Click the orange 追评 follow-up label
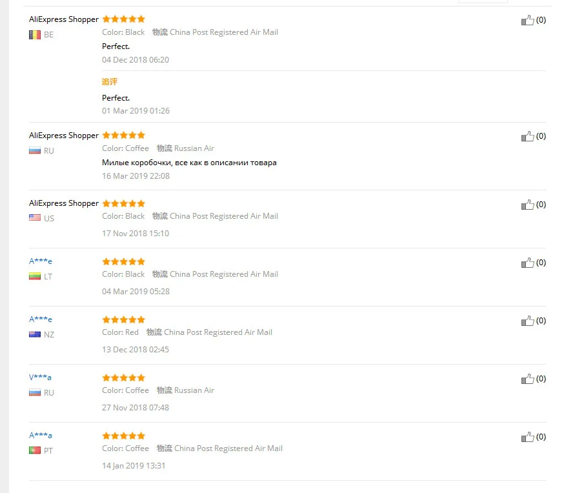This screenshot has height=493, width=564. pos(109,81)
